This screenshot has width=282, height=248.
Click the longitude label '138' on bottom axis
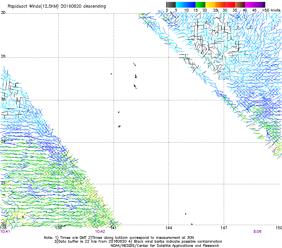click(58, 228)
